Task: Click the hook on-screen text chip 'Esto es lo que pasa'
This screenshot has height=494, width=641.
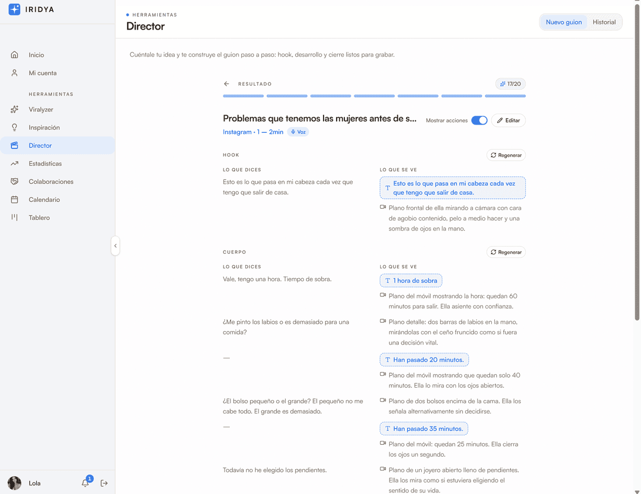Action: tap(453, 188)
